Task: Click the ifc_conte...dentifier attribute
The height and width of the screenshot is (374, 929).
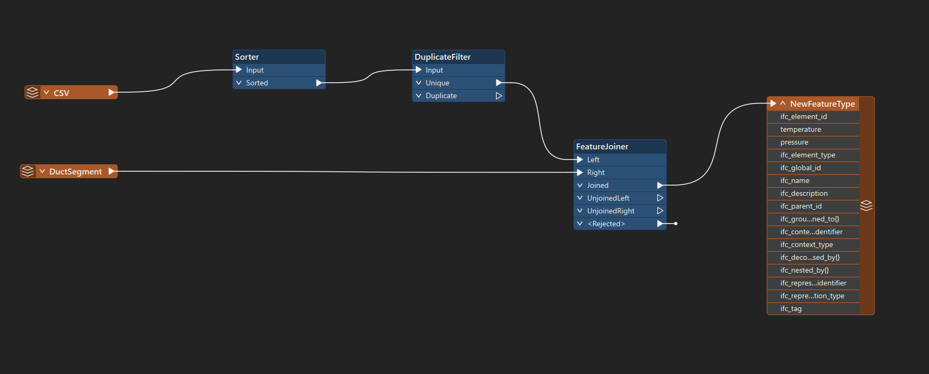Action: 813,232
